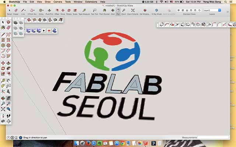The width and height of the screenshot is (236, 147).
Task: Open the Edit menu
Action: click(x=32, y=2)
